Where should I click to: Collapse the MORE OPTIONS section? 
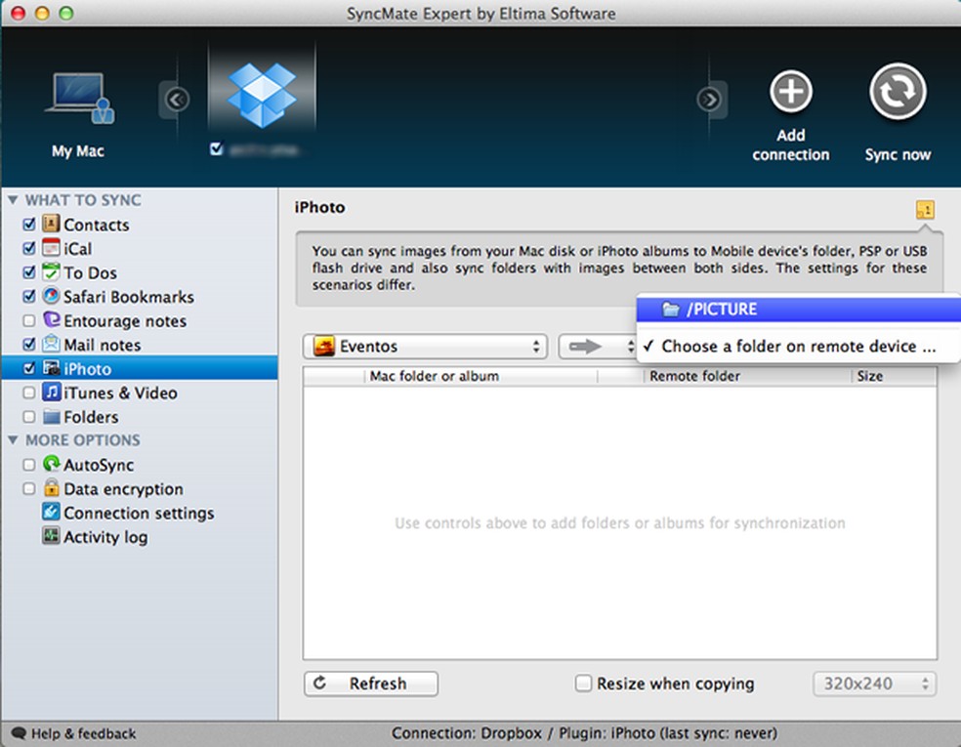[13, 440]
